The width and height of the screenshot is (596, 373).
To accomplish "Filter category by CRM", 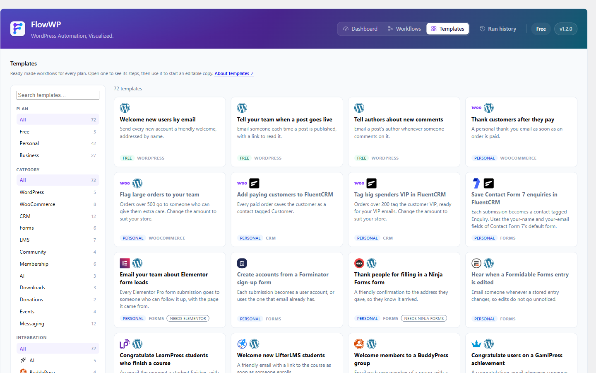I will pyautogui.click(x=58, y=216).
